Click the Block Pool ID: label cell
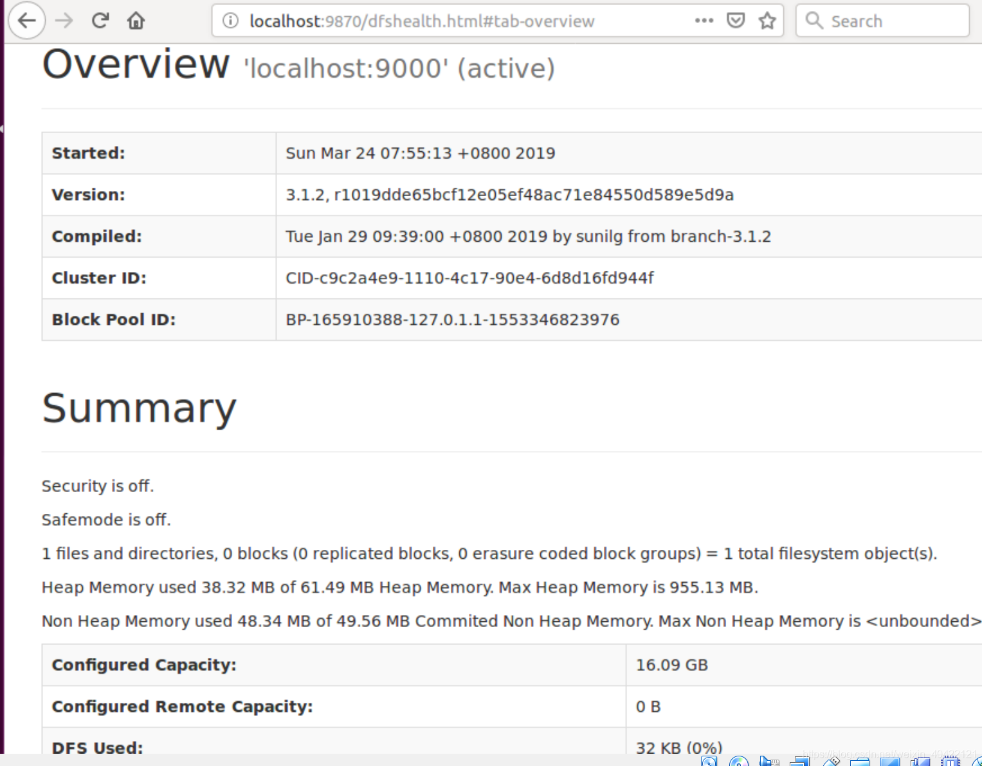This screenshot has width=982, height=766. click(x=159, y=320)
